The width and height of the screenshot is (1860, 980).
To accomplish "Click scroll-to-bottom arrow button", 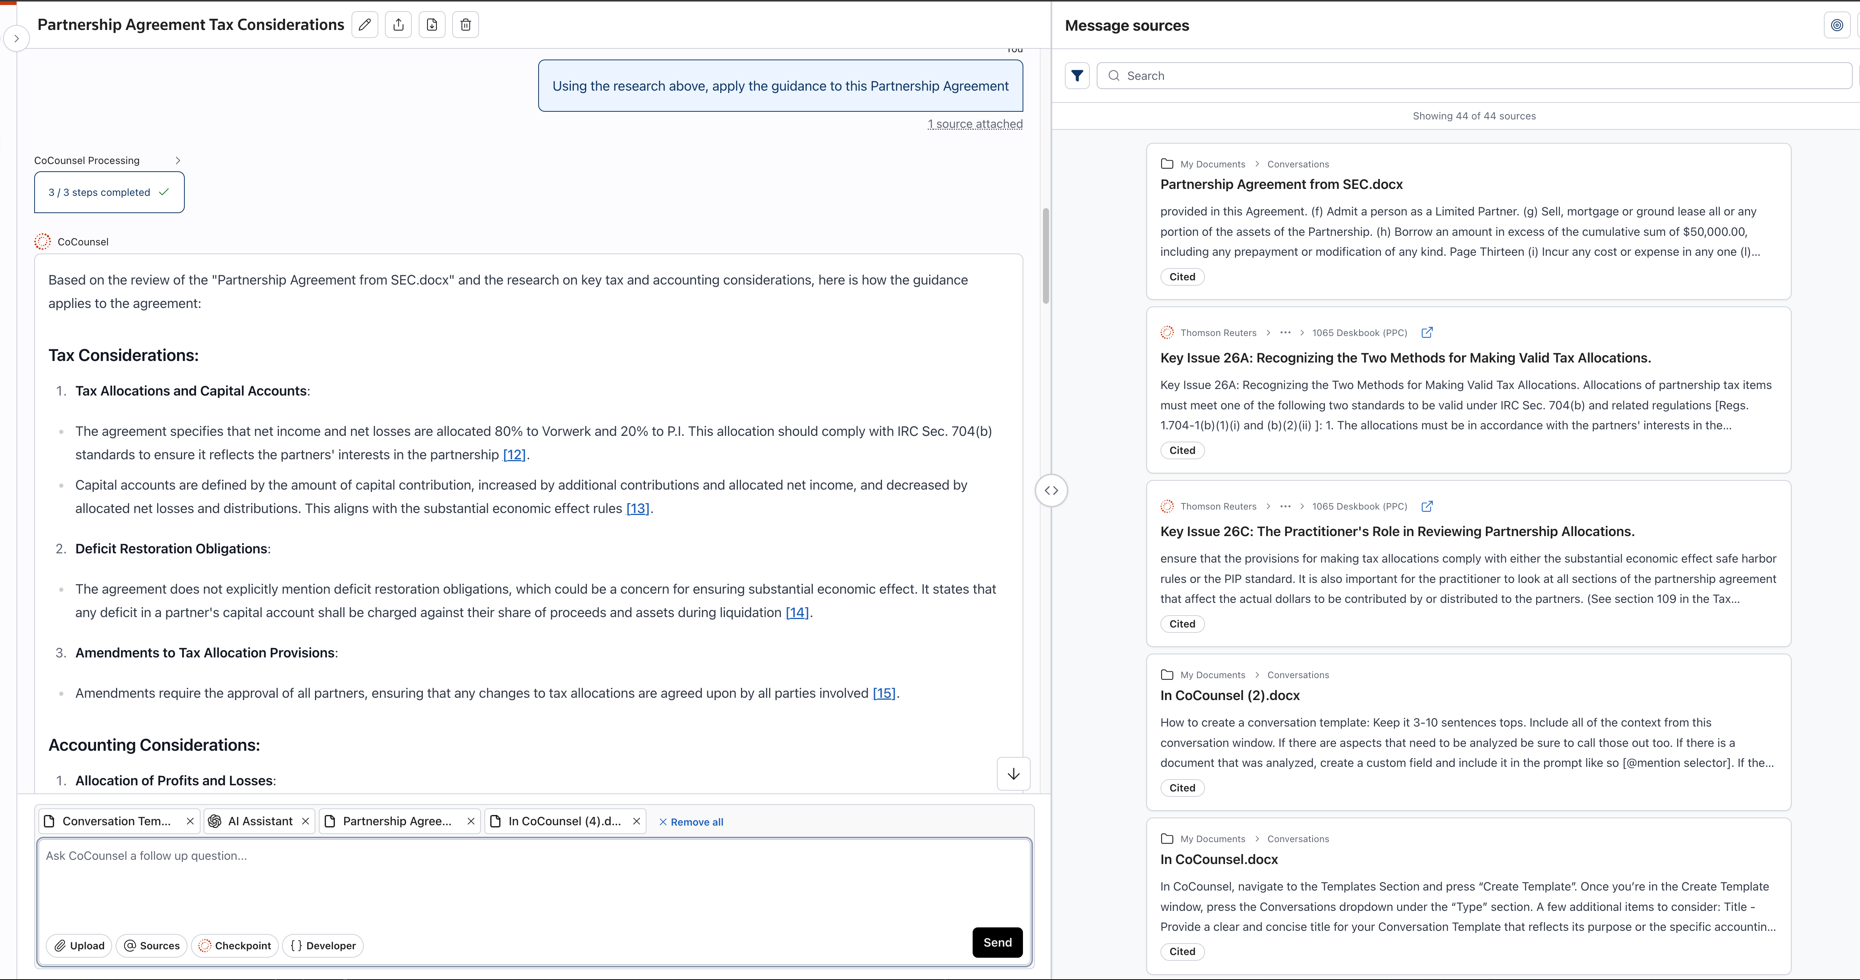I will click(x=1013, y=774).
